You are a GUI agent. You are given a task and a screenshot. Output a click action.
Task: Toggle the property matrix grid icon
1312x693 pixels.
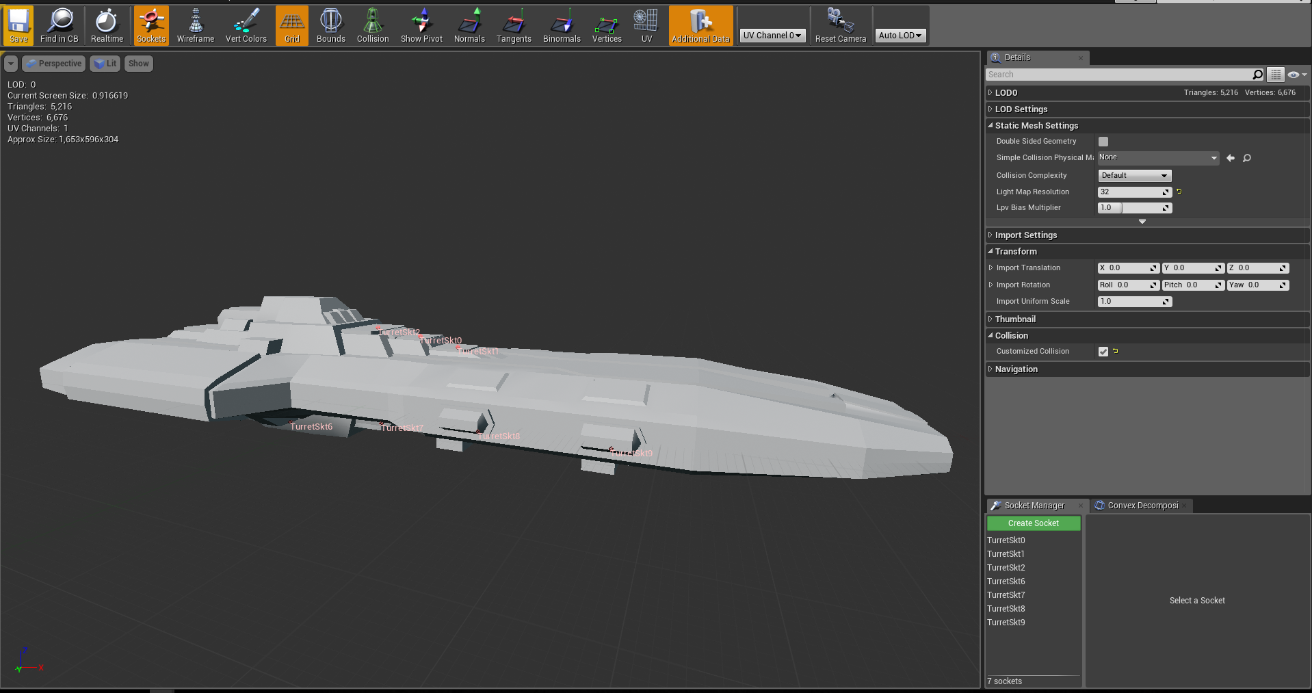pyautogui.click(x=1276, y=75)
